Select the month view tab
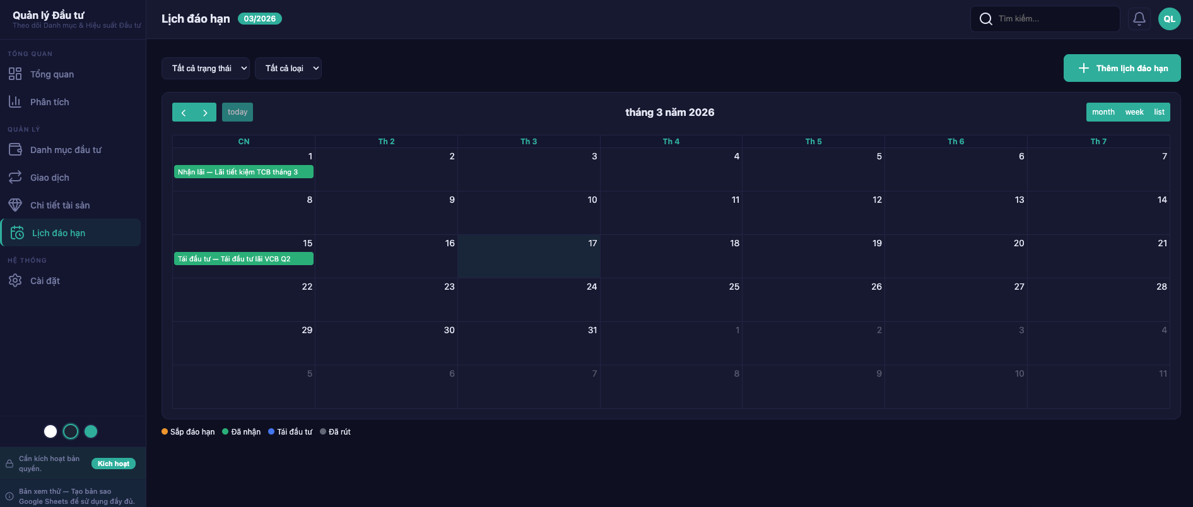1193x507 pixels. 1103,112
